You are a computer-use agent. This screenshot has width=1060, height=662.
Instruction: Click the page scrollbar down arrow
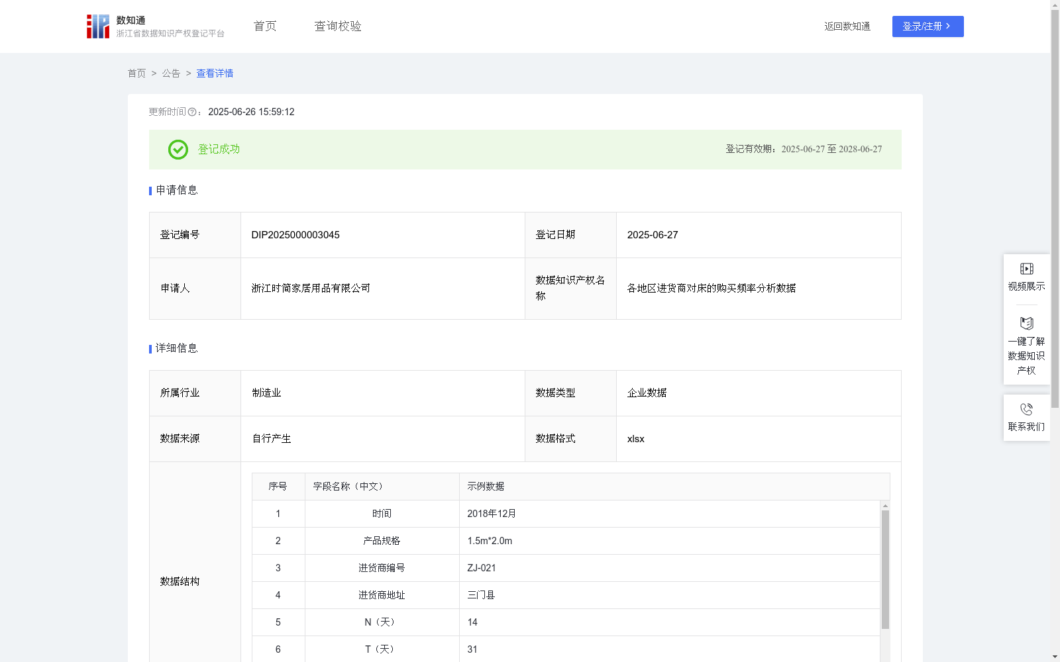pos(1055,657)
